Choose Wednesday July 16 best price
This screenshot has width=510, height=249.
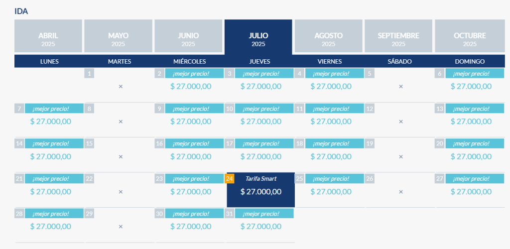(191, 156)
